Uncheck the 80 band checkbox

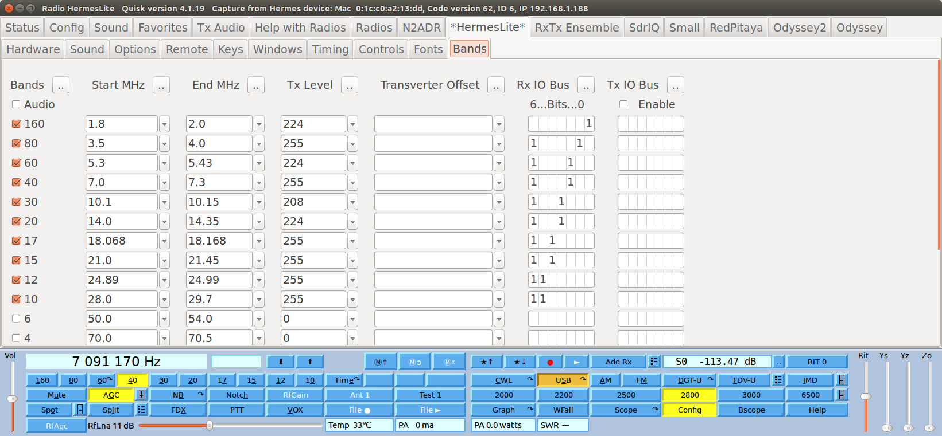coord(16,143)
